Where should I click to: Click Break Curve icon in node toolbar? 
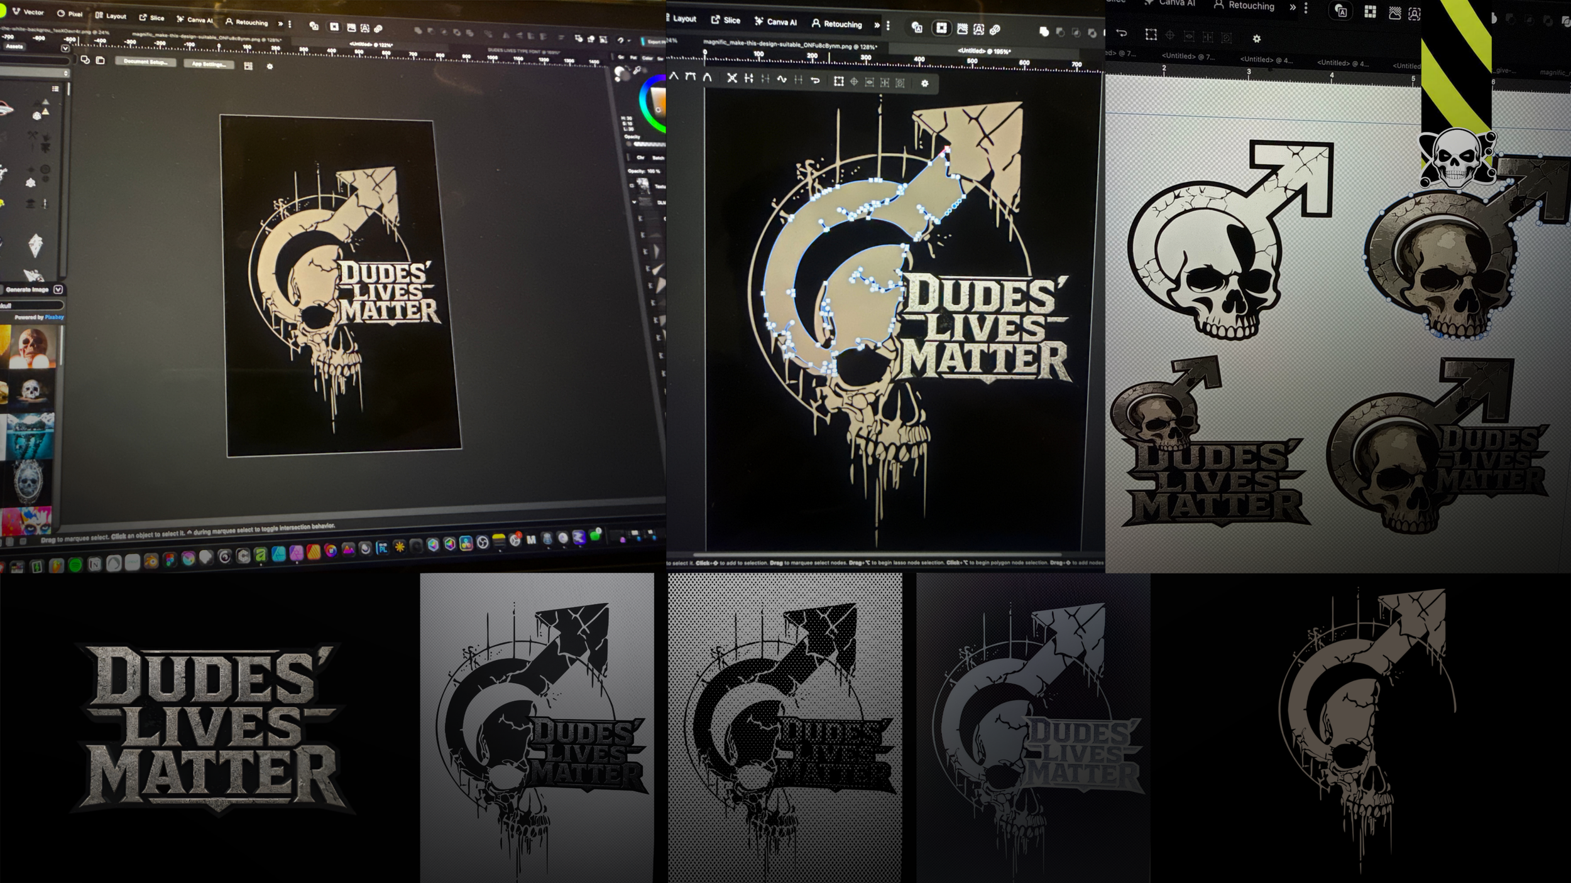731,79
